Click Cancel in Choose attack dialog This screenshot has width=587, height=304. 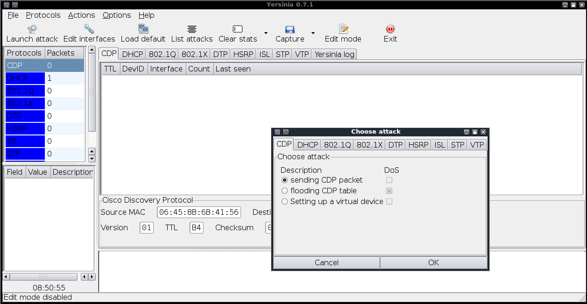tap(326, 262)
